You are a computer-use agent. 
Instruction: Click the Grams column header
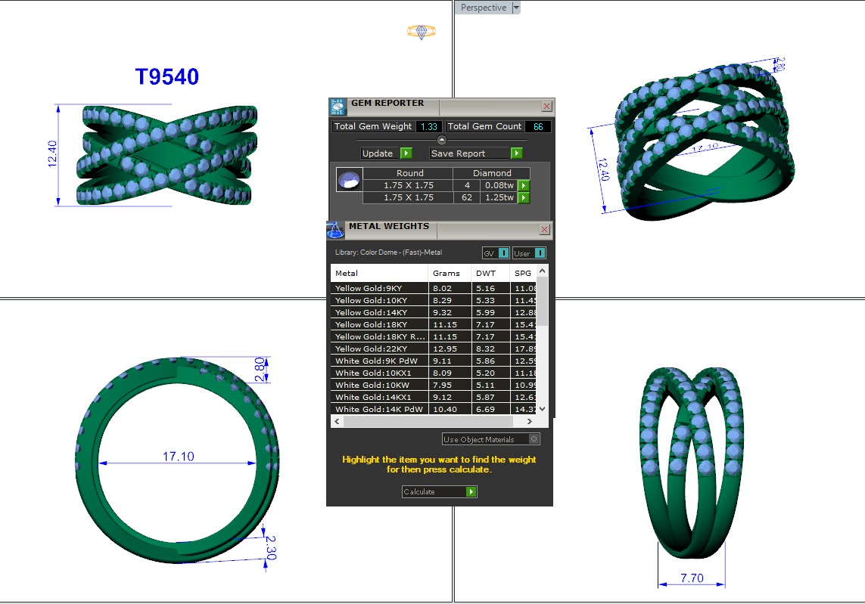[450, 274]
